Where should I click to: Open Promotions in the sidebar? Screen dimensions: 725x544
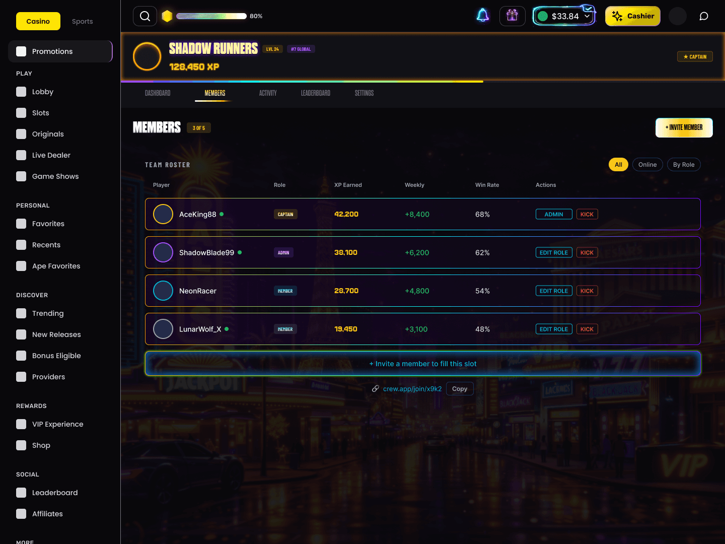[x=60, y=51]
